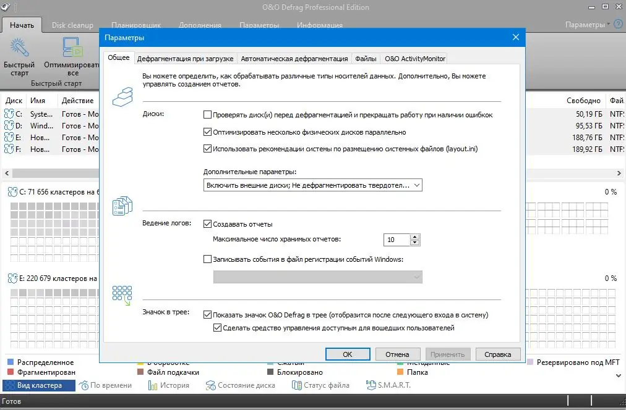Open the help question-mark icon near Параметры
Viewport: 626px width, 410px height.
tap(617, 25)
